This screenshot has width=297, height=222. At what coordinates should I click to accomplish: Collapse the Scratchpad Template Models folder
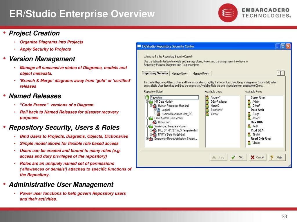[147, 126]
